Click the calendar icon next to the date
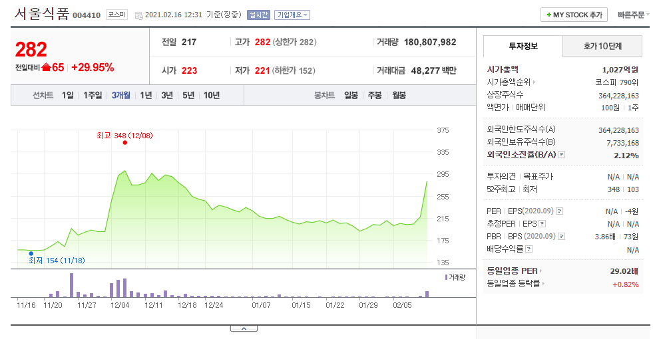Screen dimensions: 653x339 coord(138,15)
